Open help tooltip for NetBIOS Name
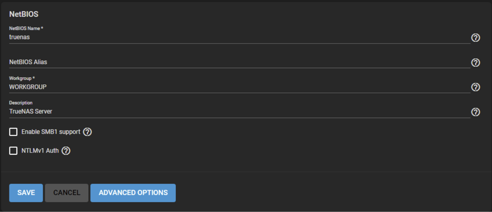The height and width of the screenshot is (212, 492). (x=475, y=38)
